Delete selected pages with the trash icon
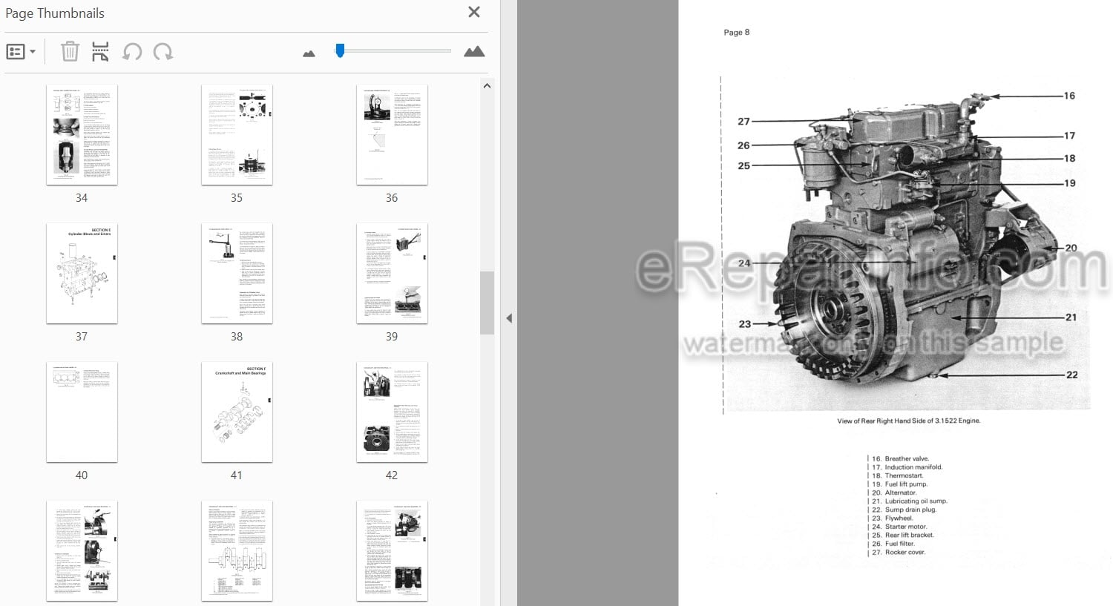This screenshot has width=1113, height=606. coord(70,51)
